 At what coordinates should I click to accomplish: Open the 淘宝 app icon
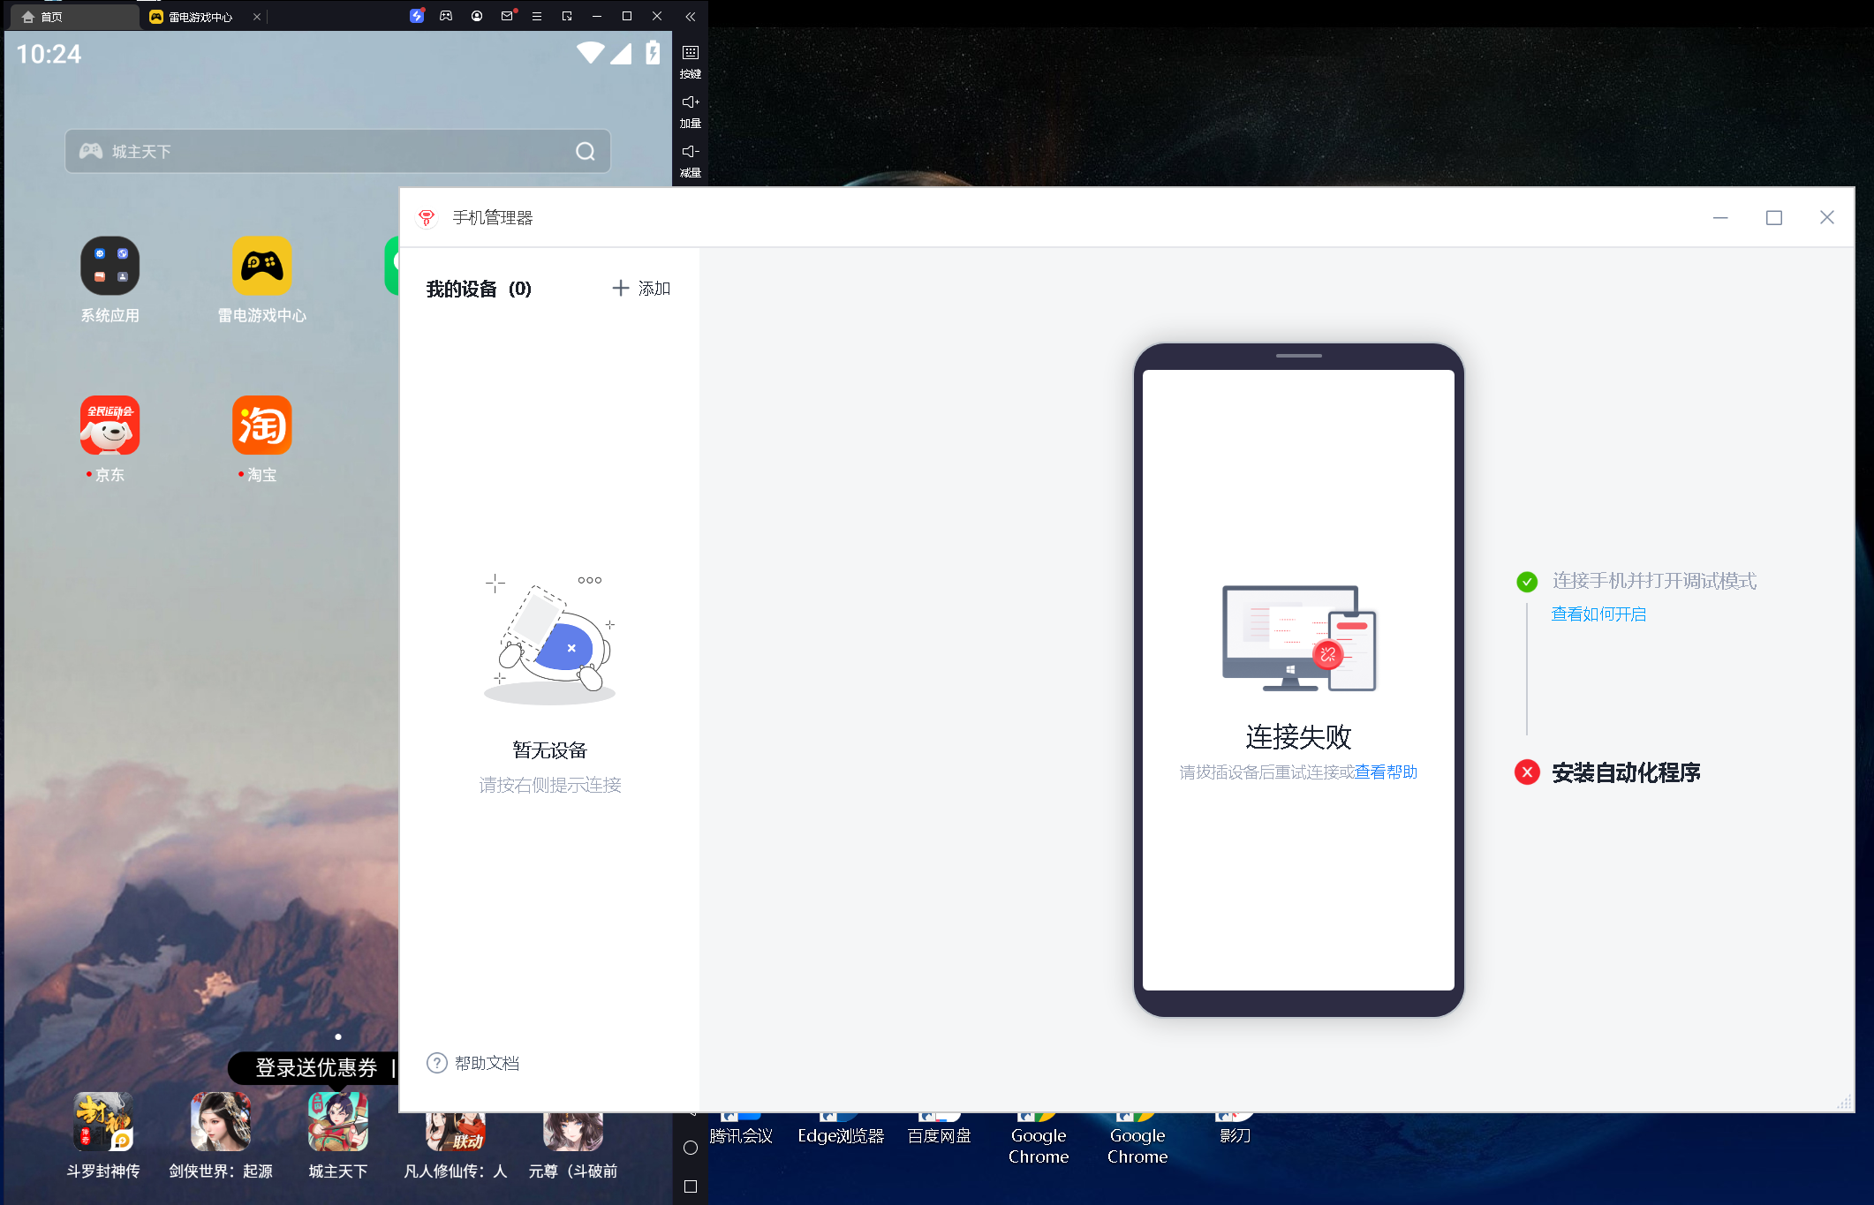pyautogui.click(x=261, y=426)
